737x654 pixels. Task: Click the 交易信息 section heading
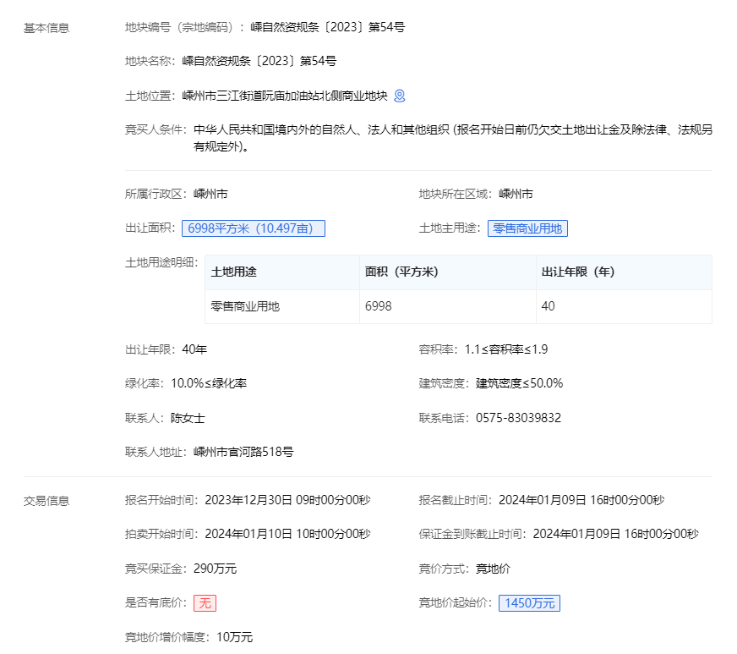pyautogui.click(x=46, y=501)
